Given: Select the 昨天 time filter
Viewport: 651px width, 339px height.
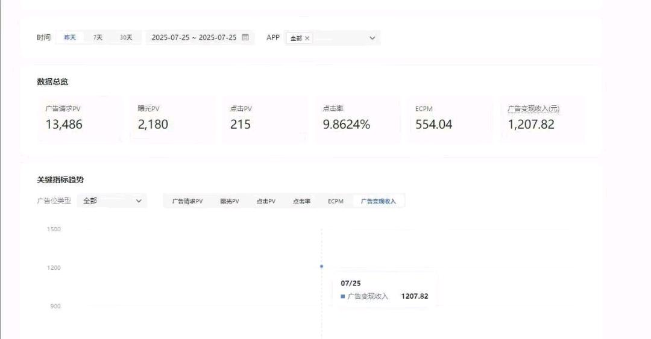Looking at the screenshot, I should pos(70,37).
